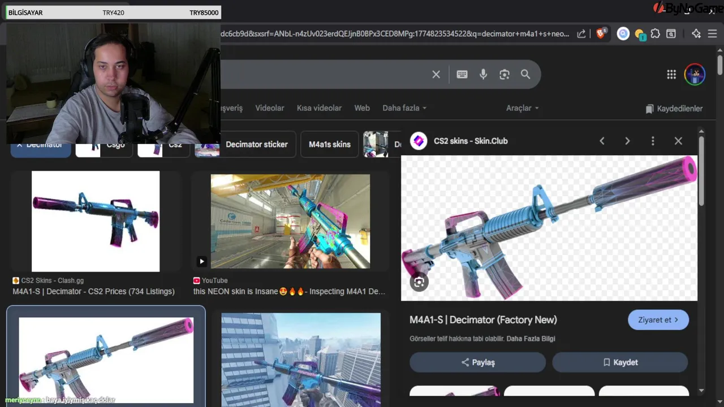The width and height of the screenshot is (724, 407).
Task: Remove the Decimator filter chip via X
Action: coord(19,145)
